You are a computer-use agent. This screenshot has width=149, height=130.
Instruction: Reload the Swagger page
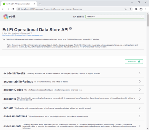(13, 9)
